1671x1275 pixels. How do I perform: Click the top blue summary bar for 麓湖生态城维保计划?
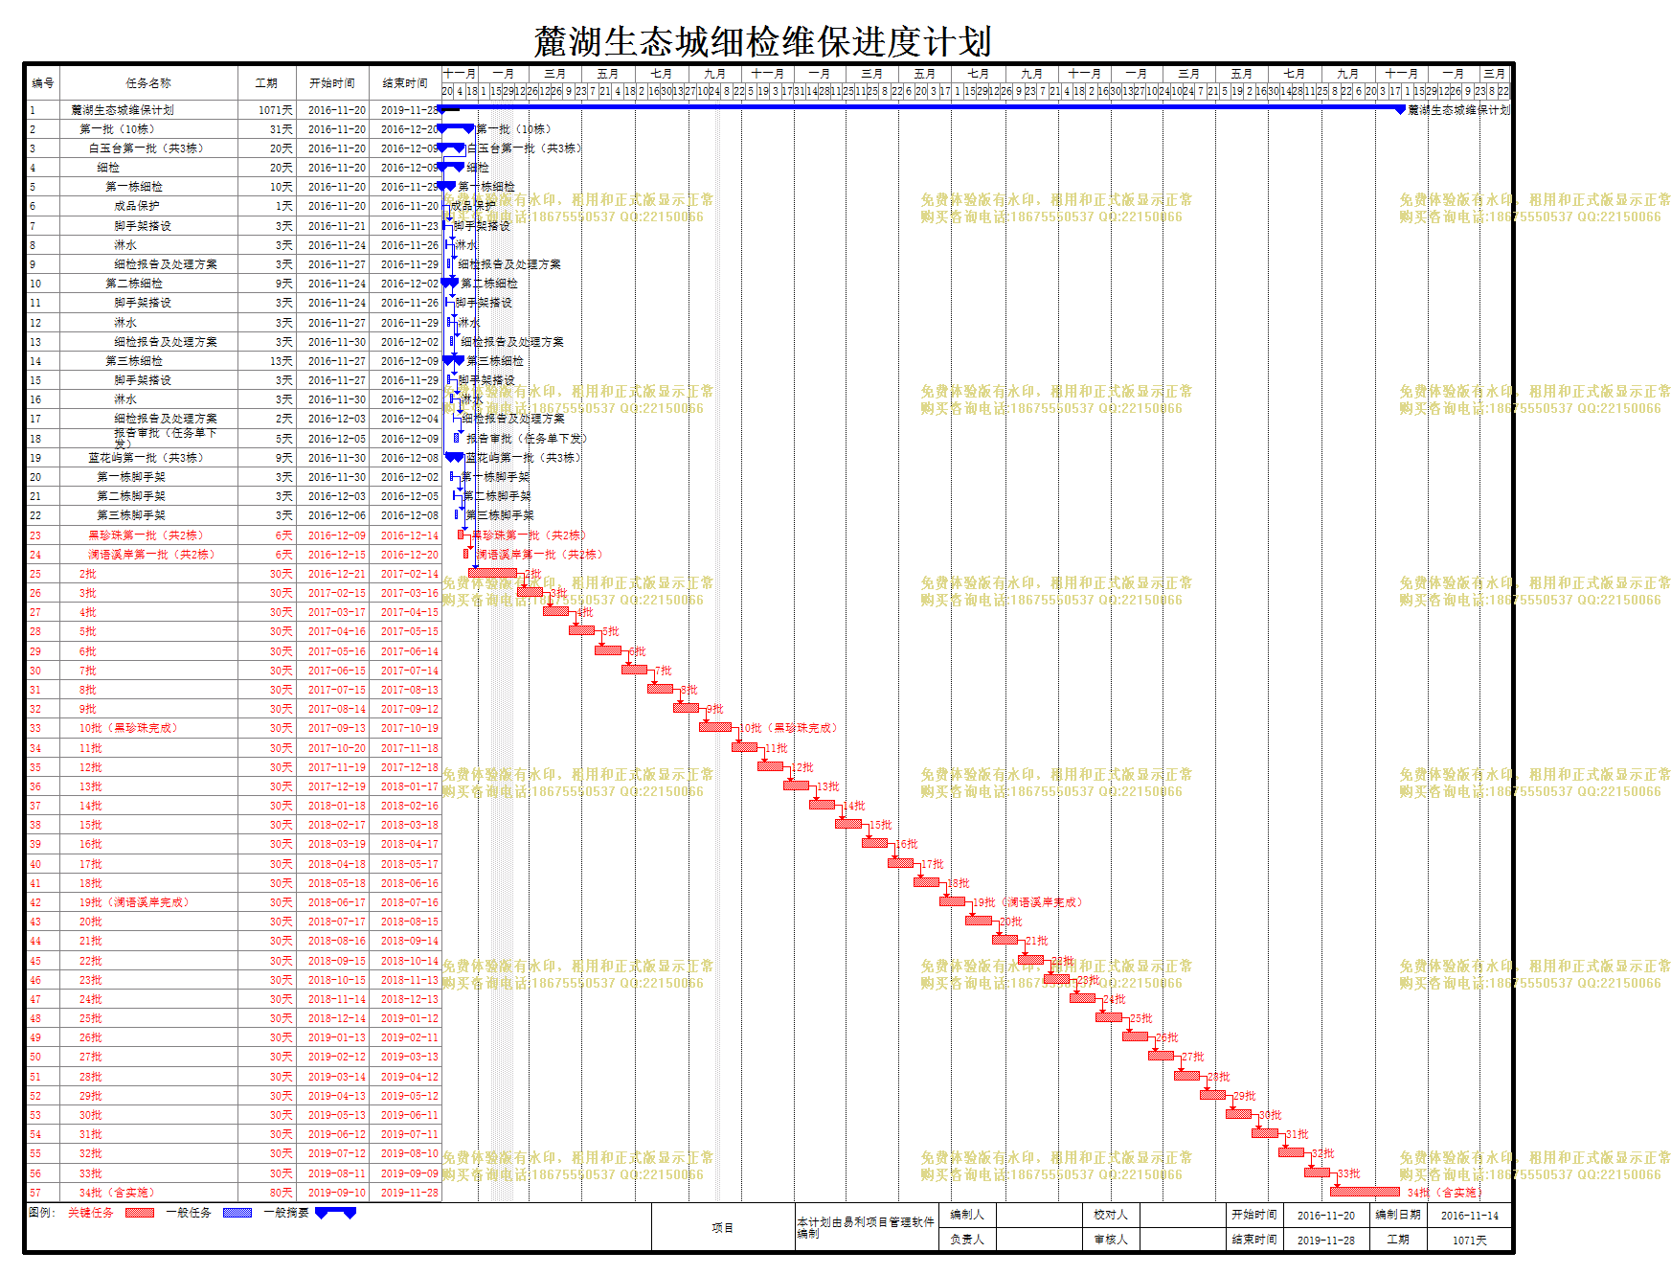pos(922,108)
